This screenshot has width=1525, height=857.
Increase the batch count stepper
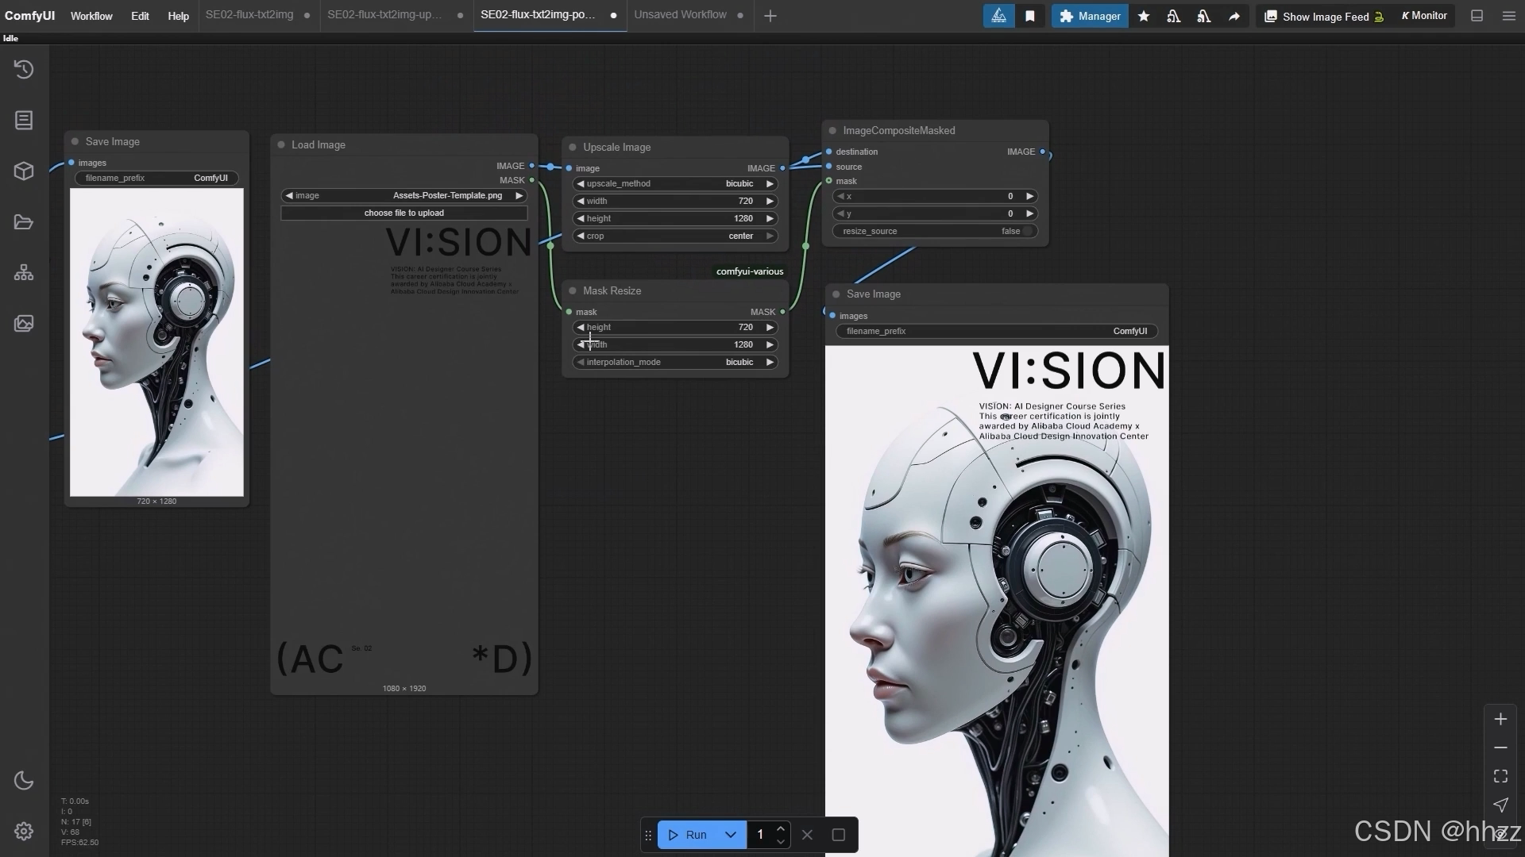pos(781,829)
